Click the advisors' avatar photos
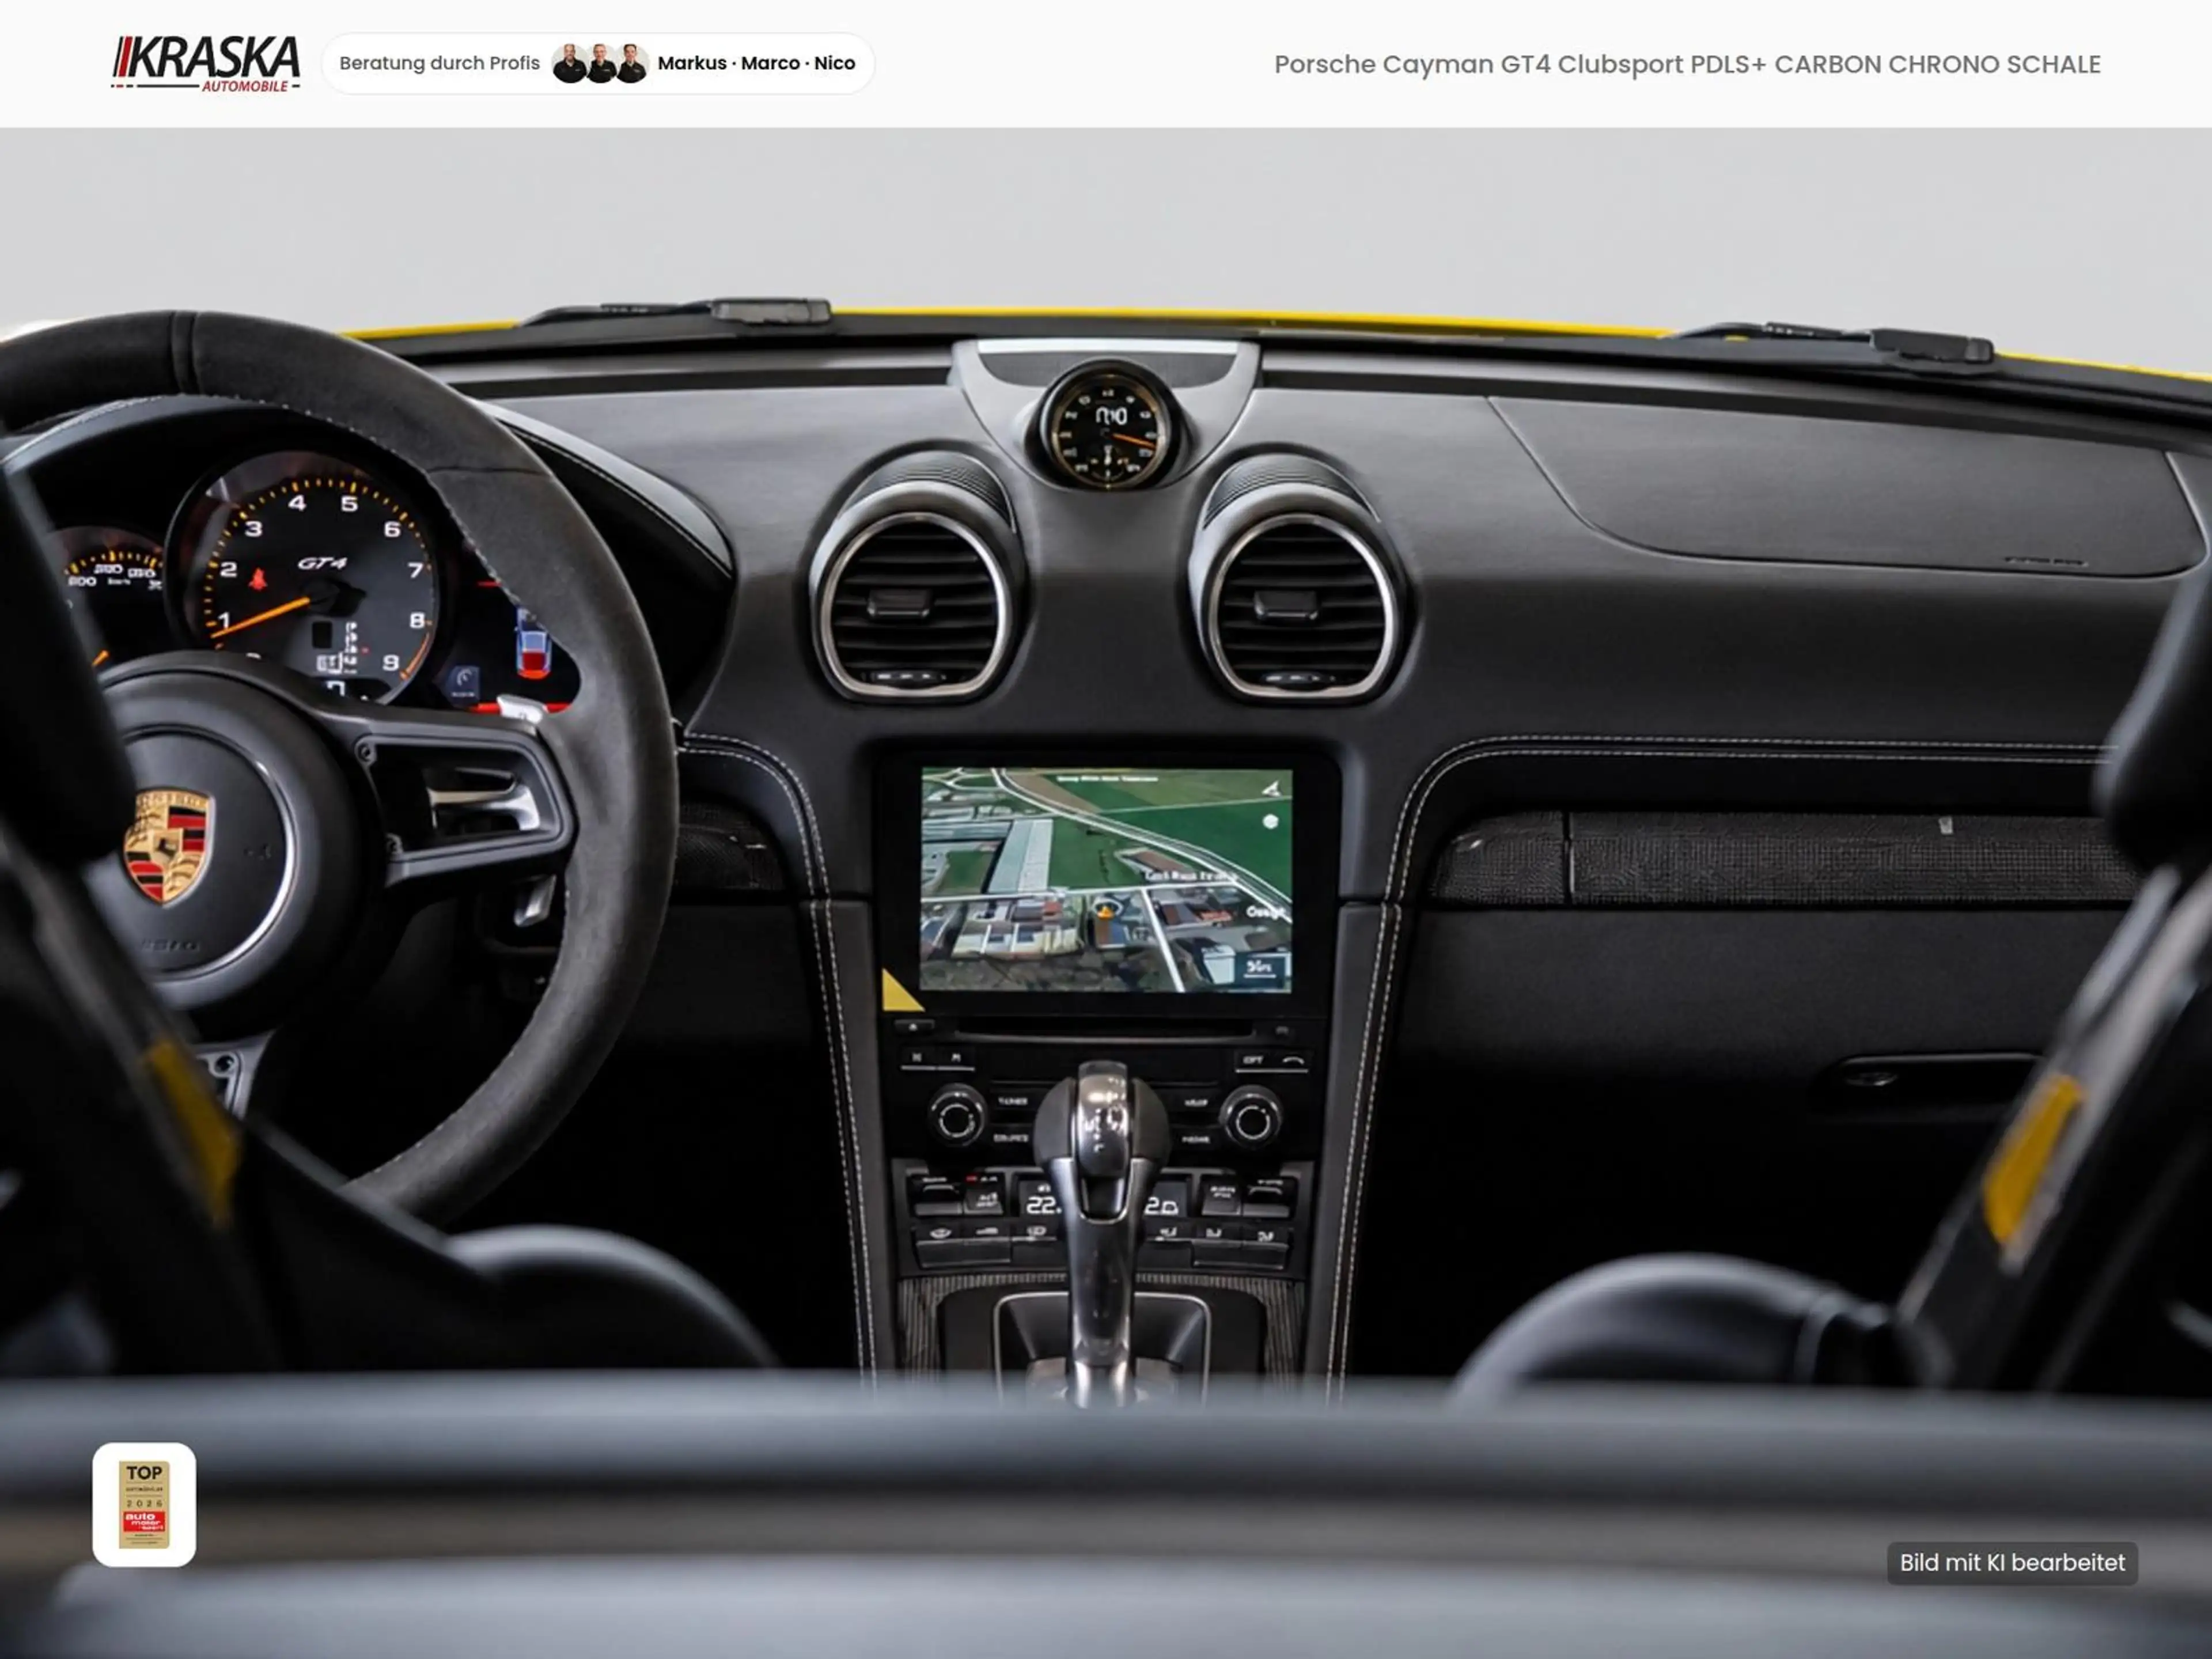 click(x=600, y=63)
